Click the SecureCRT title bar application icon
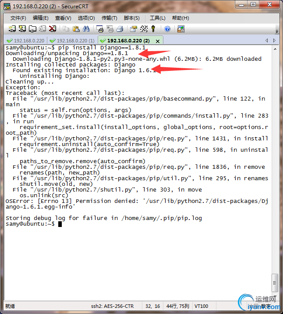 click(x=7, y=7)
